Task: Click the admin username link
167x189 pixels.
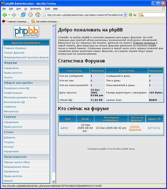Action: coord(64,128)
